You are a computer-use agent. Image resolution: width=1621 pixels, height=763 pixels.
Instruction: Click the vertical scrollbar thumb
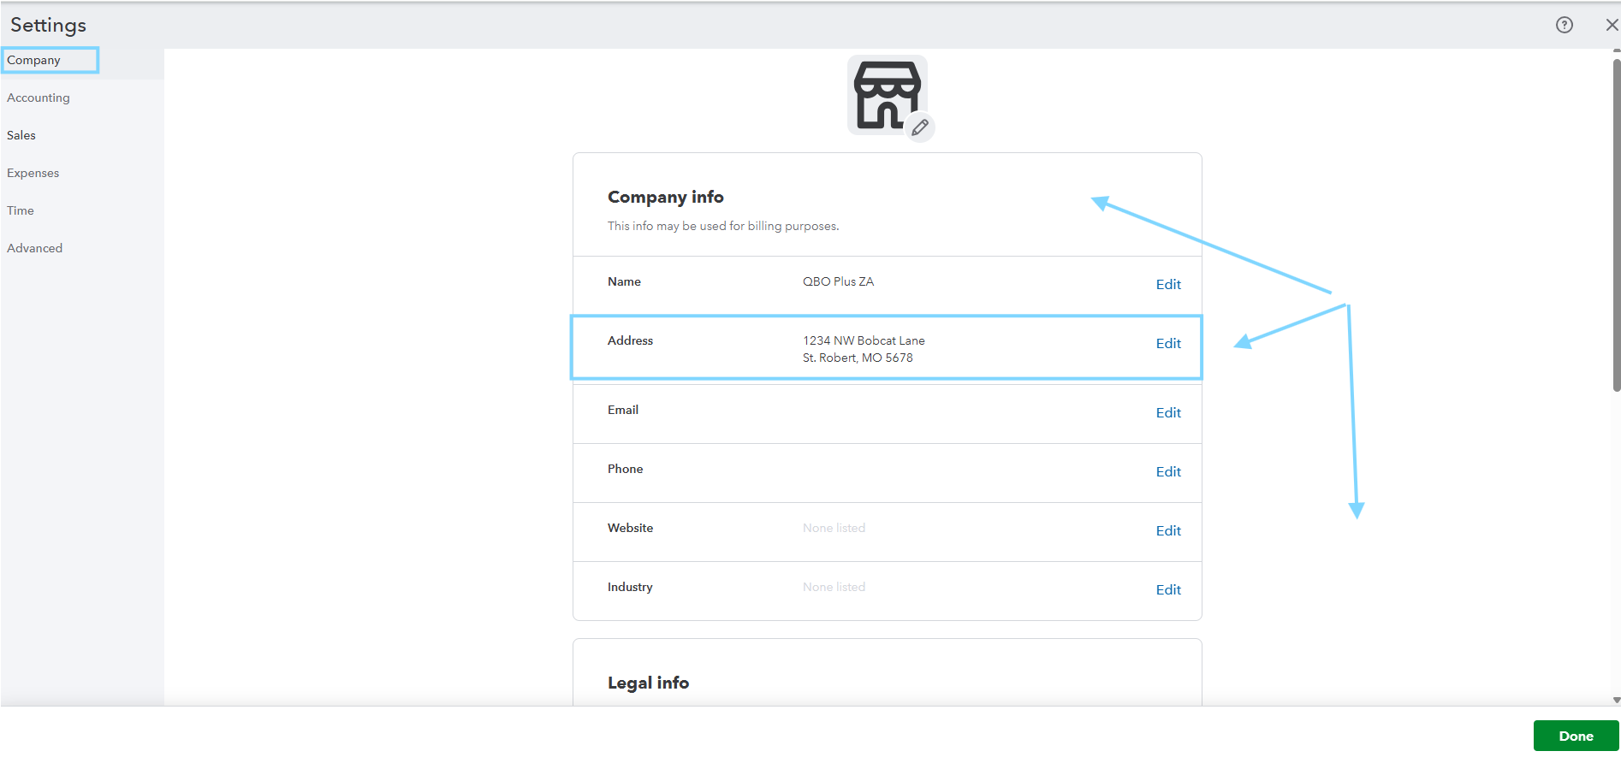click(1616, 222)
